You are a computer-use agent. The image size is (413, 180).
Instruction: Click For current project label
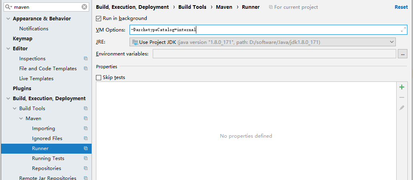click(x=296, y=7)
